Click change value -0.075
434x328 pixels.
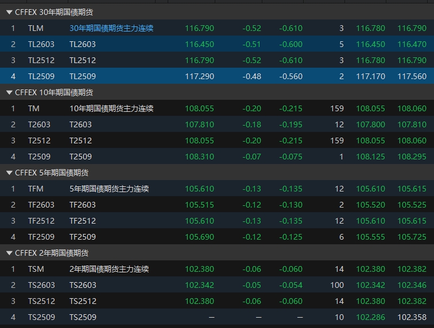(x=290, y=157)
